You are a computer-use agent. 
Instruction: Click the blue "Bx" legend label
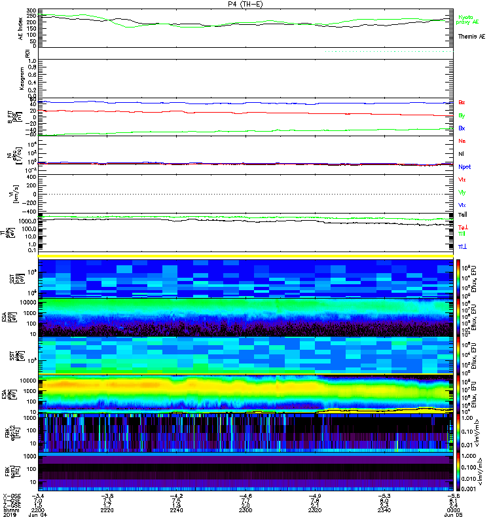point(462,128)
